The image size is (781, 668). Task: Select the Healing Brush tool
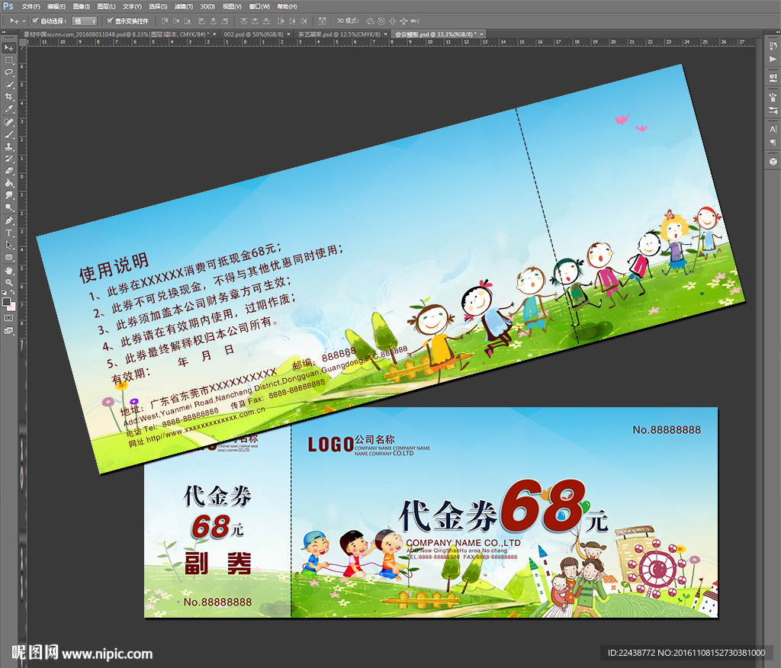pyautogui.click(x=9, y=122)
